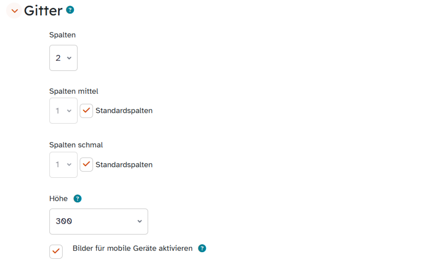Open the Spalten mittel dropdown
431x264 pixels.
tap(63, 111)
